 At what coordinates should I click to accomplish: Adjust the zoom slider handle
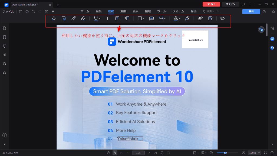click(225, 153)
